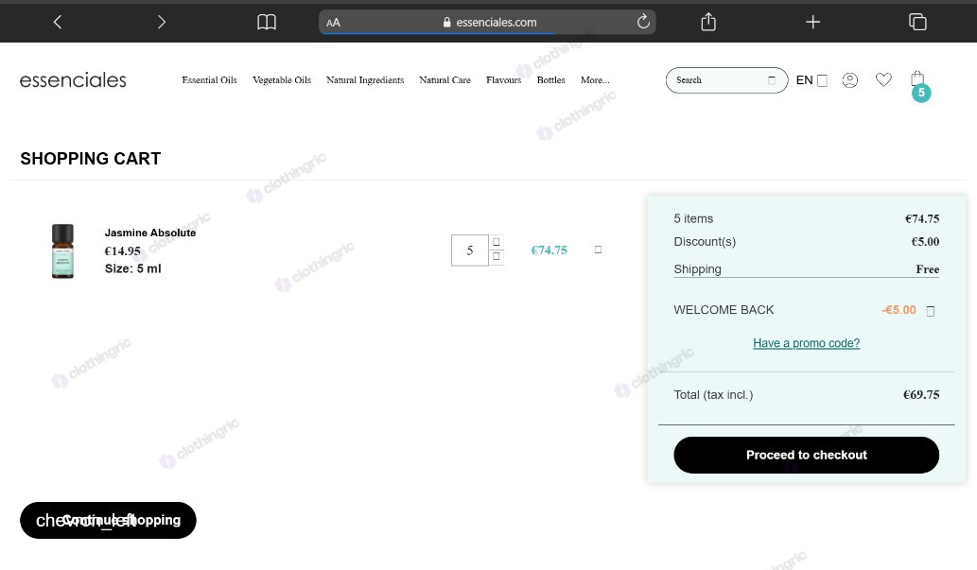
Task: Open the wishlist heart icon
Action: [x=883, y=79]
